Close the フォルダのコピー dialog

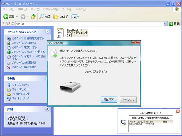(x=136, y=43)
